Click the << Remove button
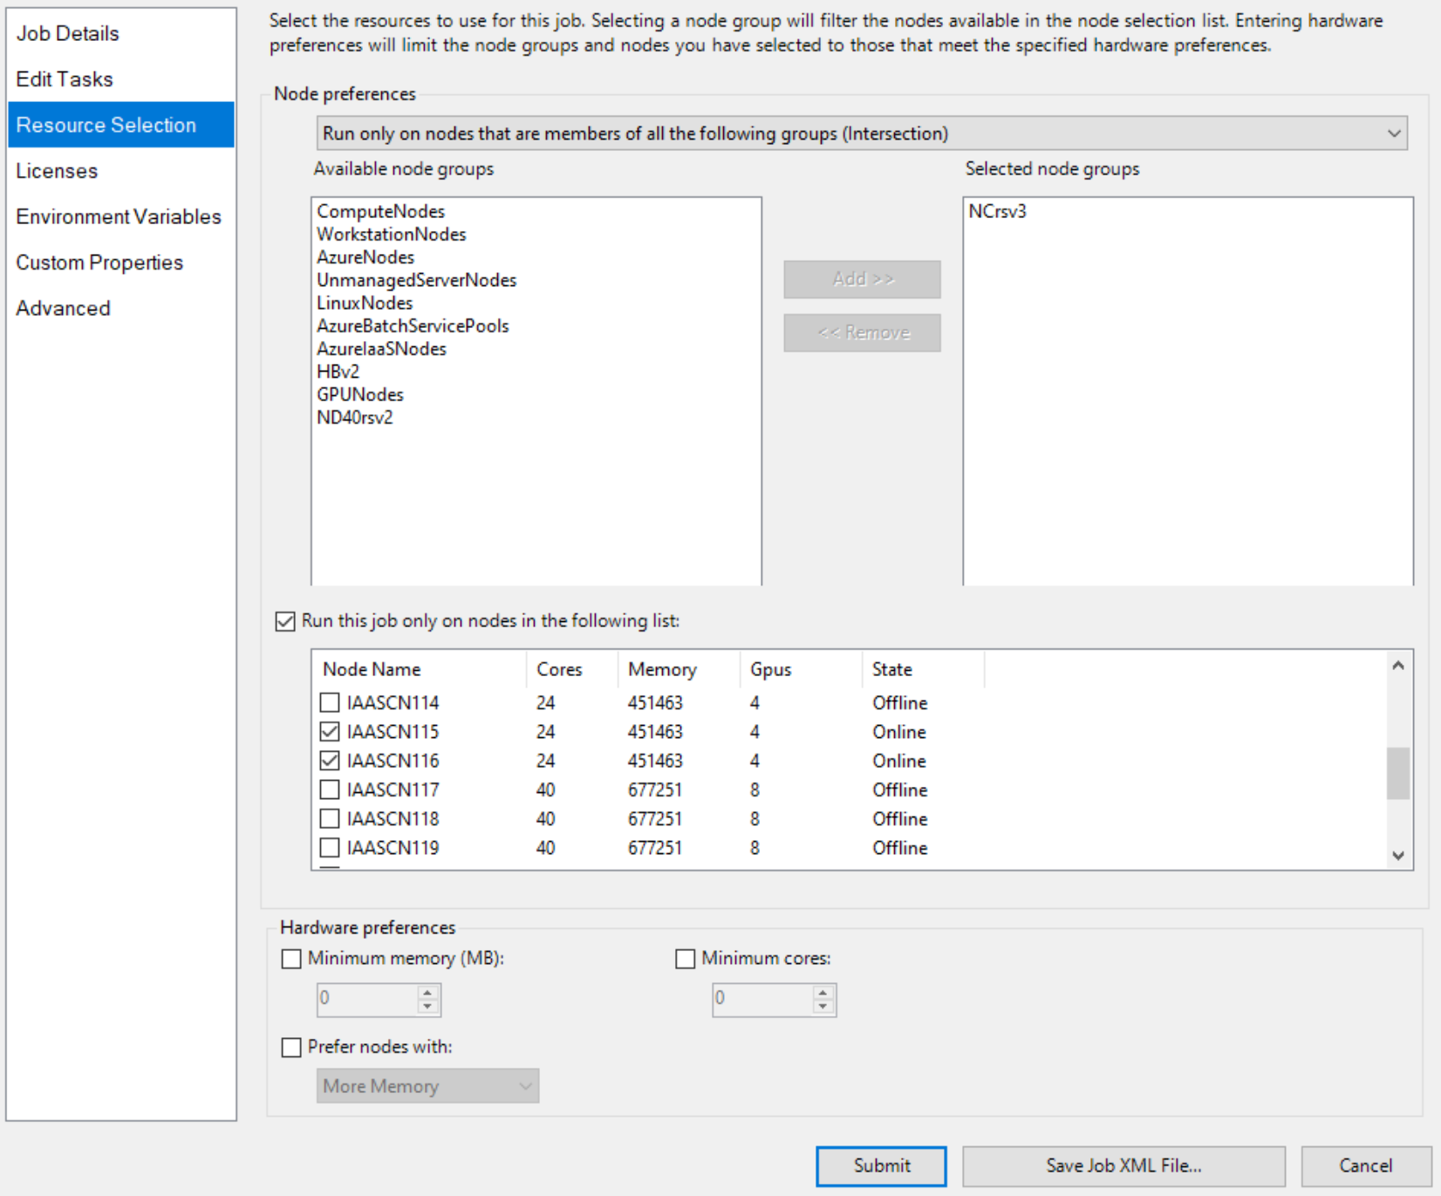Viewport: 1441px width, 1196px height. click(x=862, y=332)
